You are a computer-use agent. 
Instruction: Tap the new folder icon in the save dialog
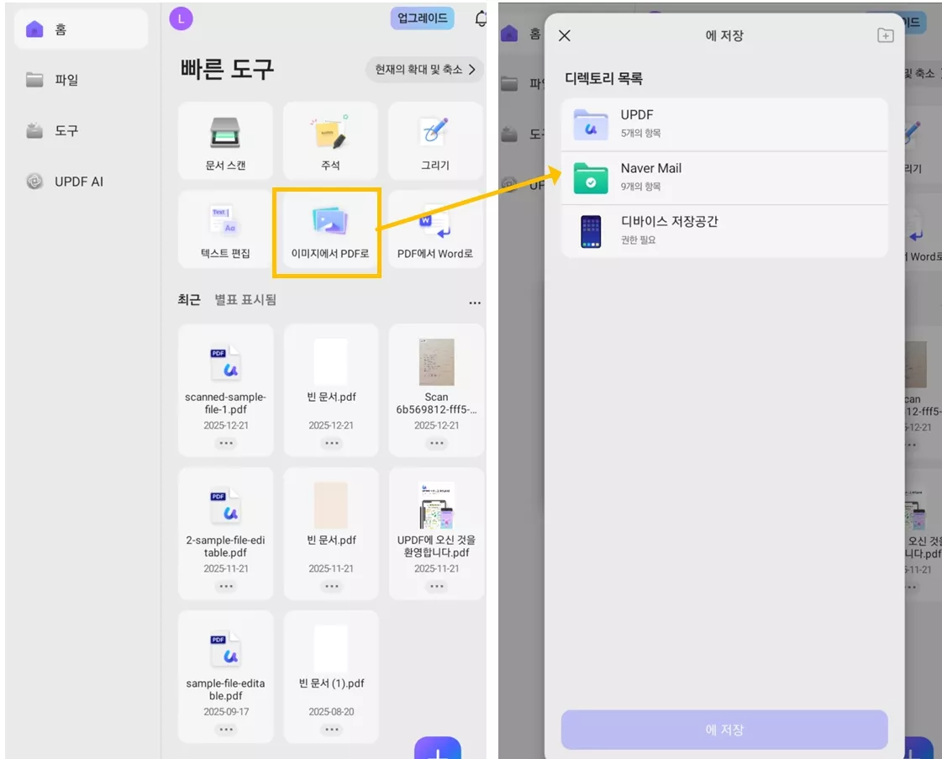[885, 35]
